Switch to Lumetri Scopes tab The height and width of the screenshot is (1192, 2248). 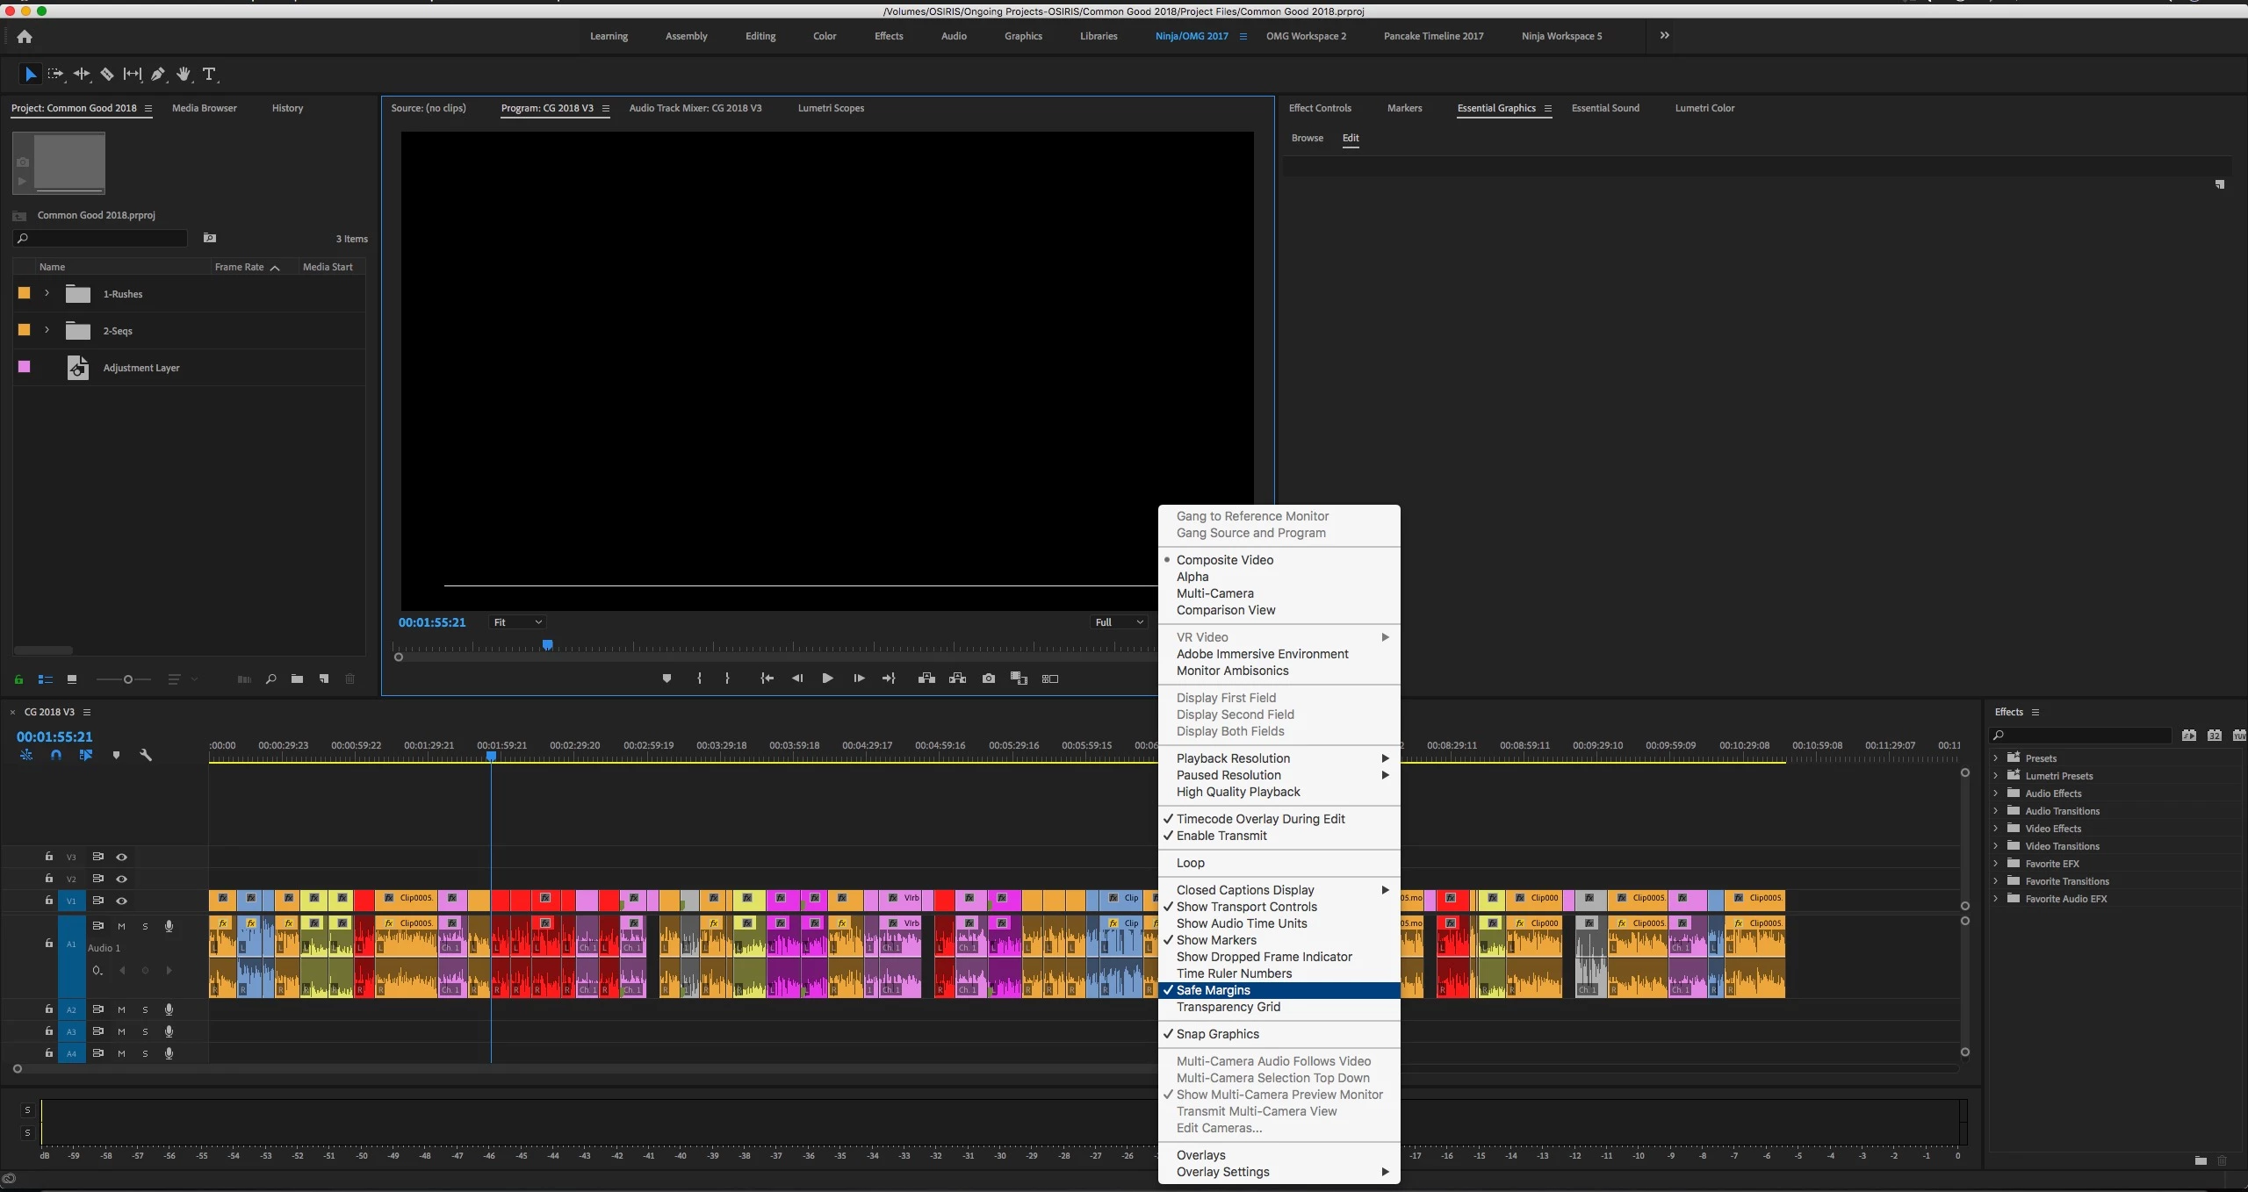coord(831,108)
